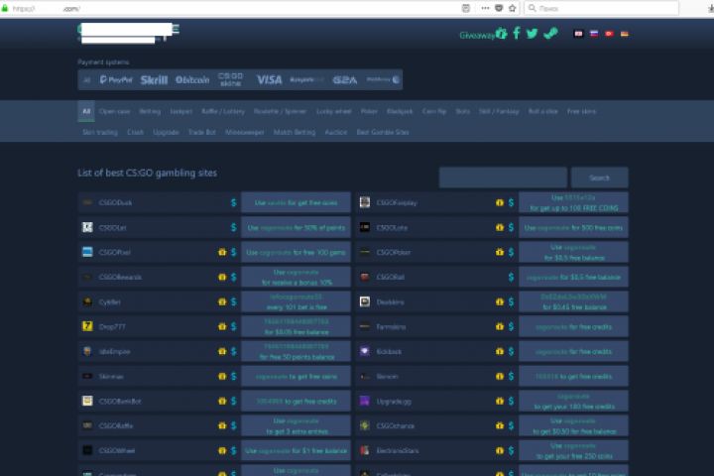The height and width of the screenshot is (476, 714).
Task: Open the CSGOPoker site link
Action: pos(394,252)
